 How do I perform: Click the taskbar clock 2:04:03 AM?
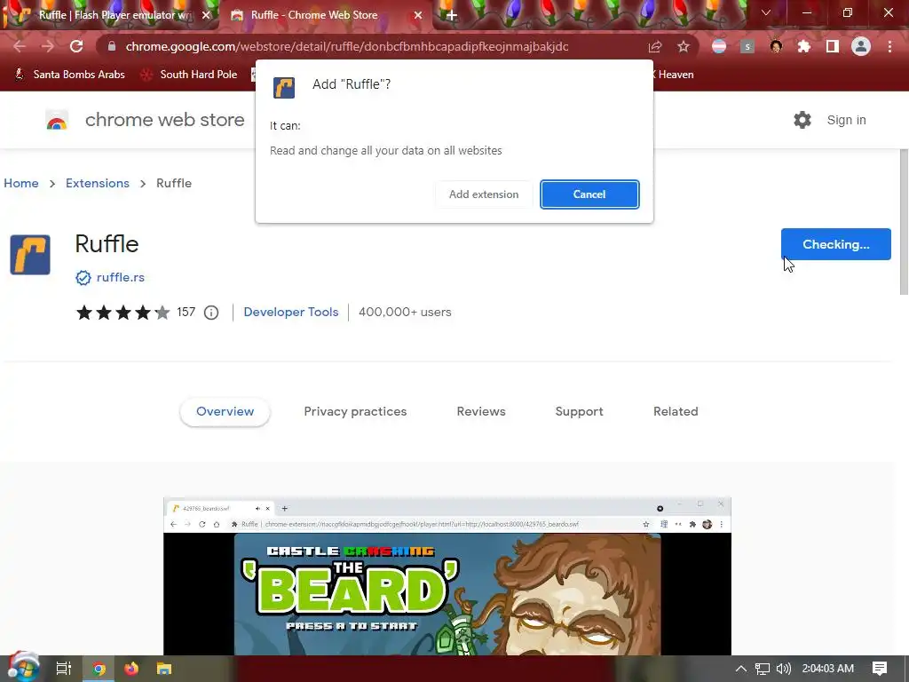828,669
